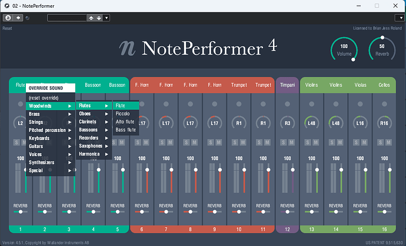Expand the Guitars category submenu
Screen dimensions: 406x246
tap(51, 146)
